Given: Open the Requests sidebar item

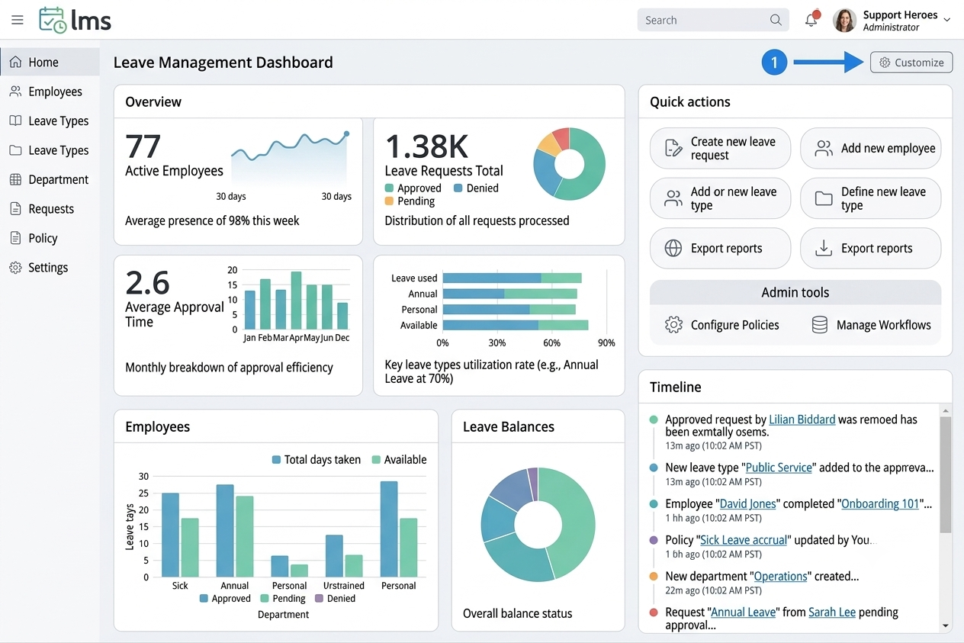Looking at the screenshot, I should click(x=50, y=209).
